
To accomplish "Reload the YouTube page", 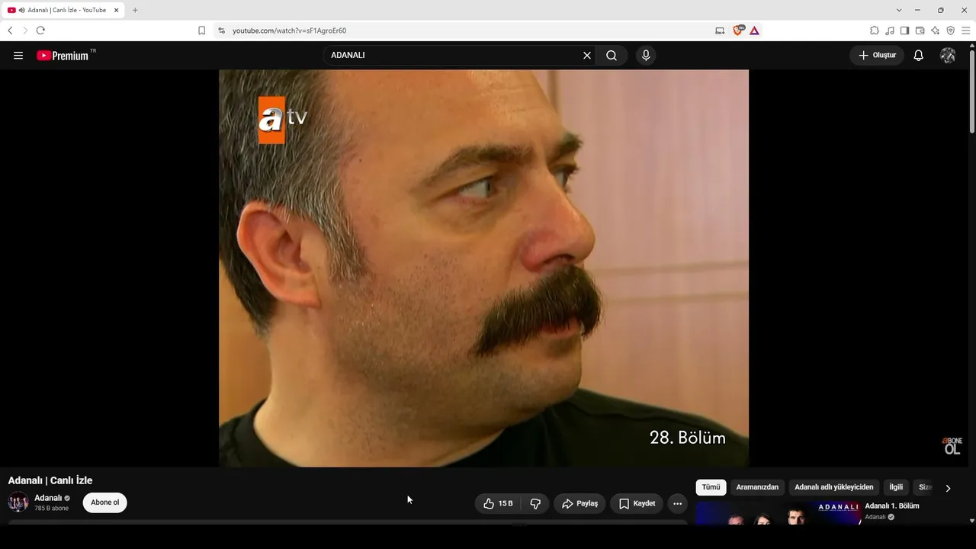I will 40,30.
